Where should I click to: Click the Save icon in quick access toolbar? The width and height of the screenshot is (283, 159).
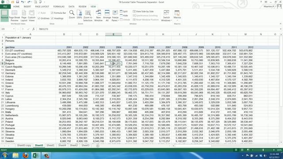click(x=17, y=2)
